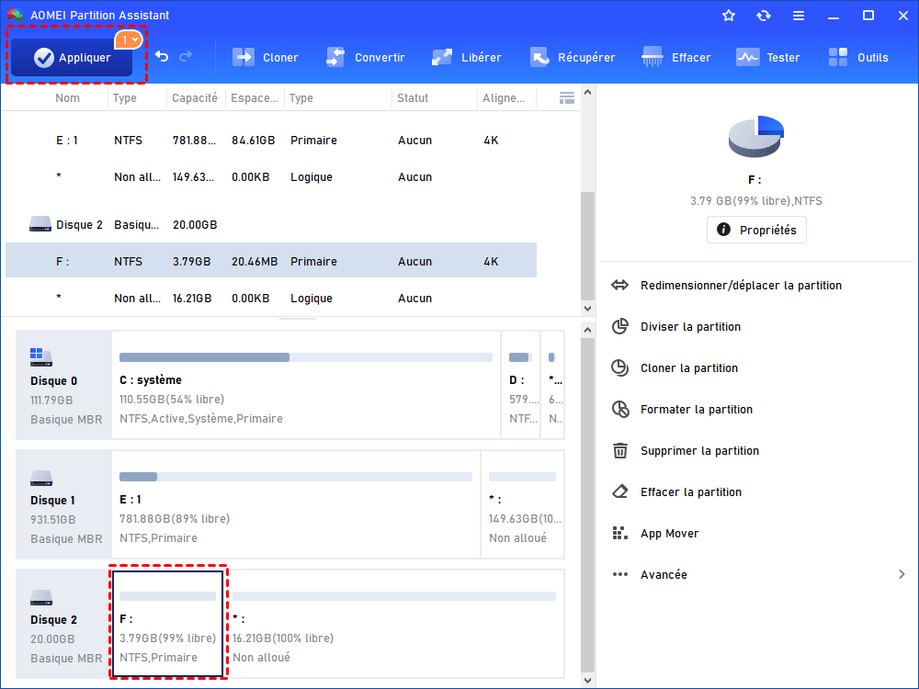Sort by the Nom column header
This screenshot has height=689, width=919.
67,98
